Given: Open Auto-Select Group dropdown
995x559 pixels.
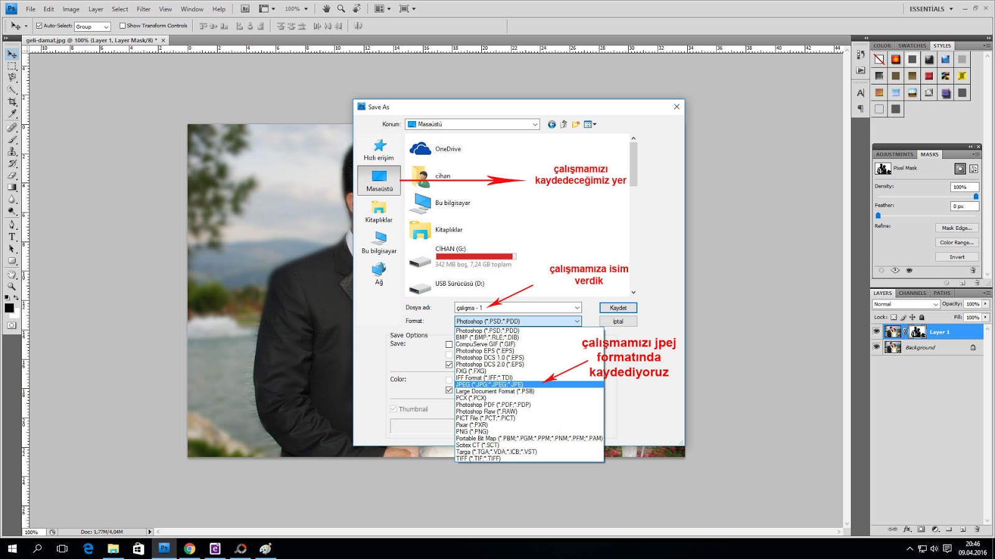Looking at the screenshot, I should pyautogui.click(x=92, y=26).
